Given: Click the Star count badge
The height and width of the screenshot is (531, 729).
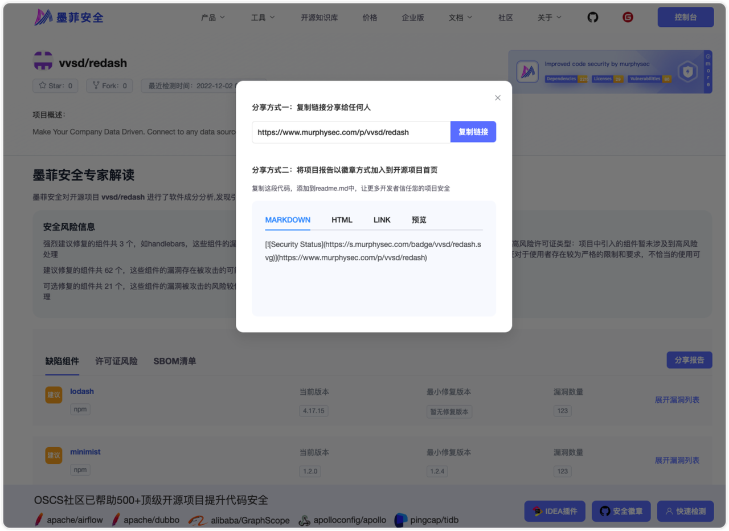Looking at the screenshot, I should 56,86.
